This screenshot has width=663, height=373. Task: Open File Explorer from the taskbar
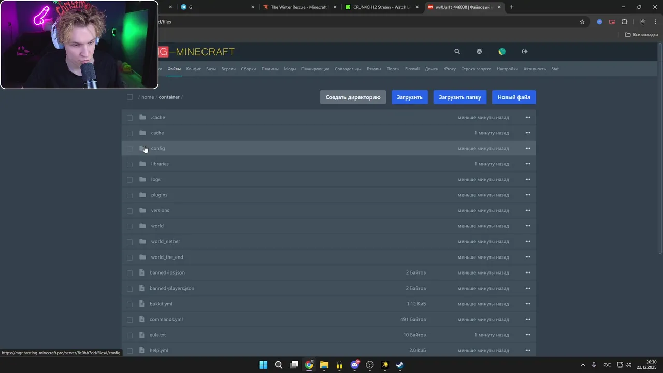point(324,365)
